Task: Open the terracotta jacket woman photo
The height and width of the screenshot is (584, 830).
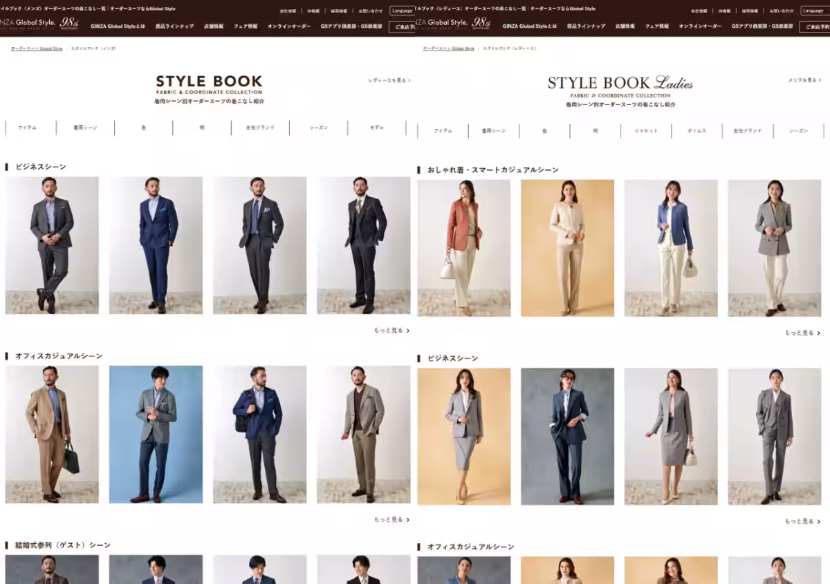Action: pyautogui.click(x=463, y=248)
